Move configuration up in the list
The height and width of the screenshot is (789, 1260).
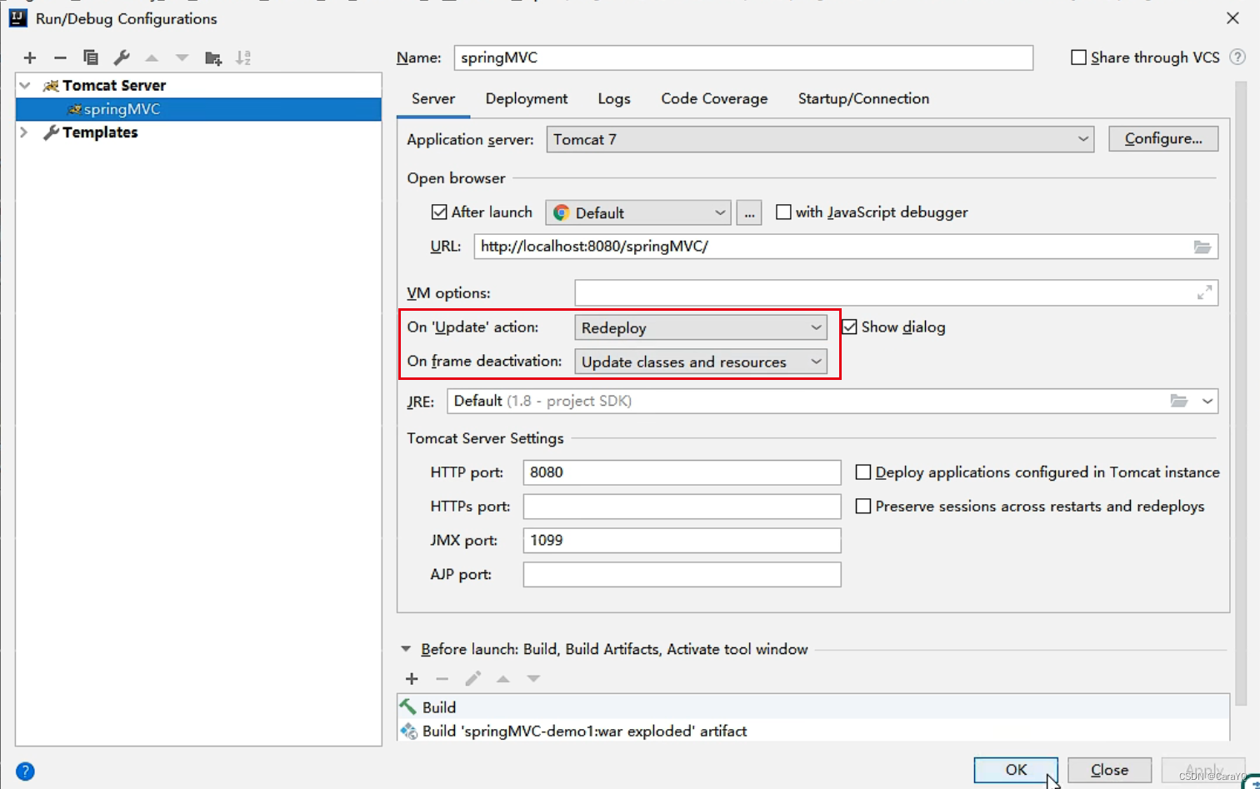pos(152,57)
